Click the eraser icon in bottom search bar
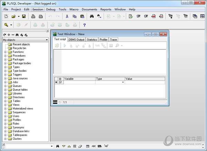The height and width of the screenshot is (151, 207). click(x=80, y=146)
